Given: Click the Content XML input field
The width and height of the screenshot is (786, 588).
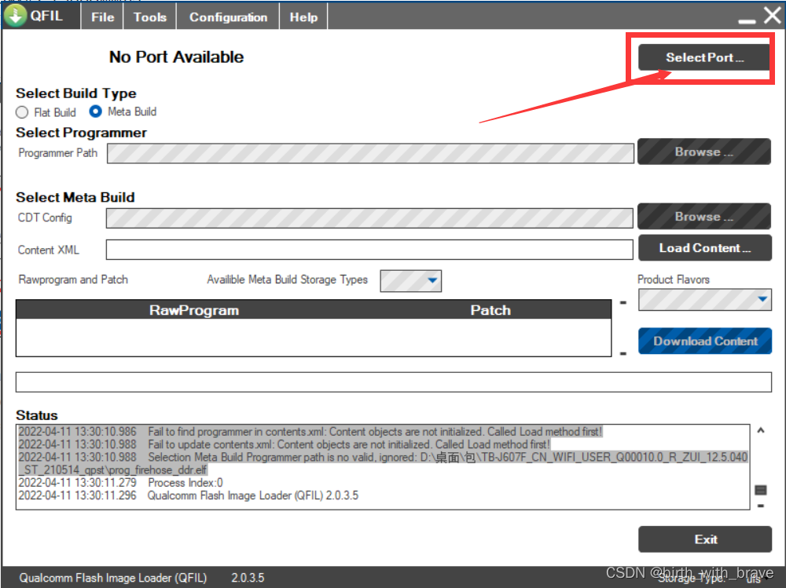Looking at the screenshot, I should [x=369, y=250].
